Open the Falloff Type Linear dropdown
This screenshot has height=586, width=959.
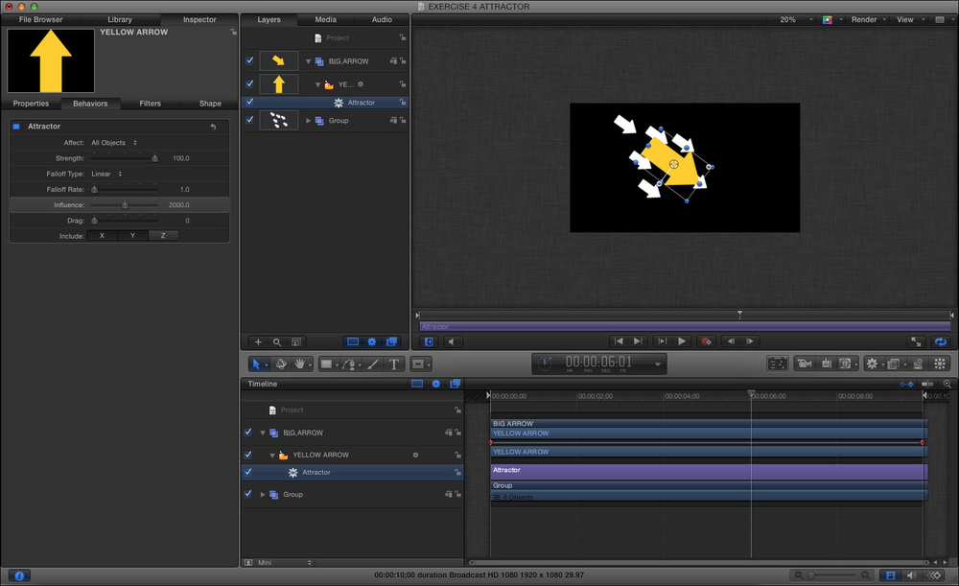[x=106, y=174]
